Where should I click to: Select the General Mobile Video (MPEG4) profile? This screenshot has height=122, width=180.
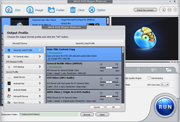84,68
